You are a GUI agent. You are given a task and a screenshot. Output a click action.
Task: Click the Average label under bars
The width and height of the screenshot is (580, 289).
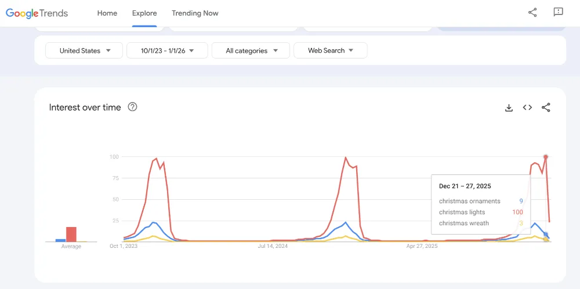71,247
